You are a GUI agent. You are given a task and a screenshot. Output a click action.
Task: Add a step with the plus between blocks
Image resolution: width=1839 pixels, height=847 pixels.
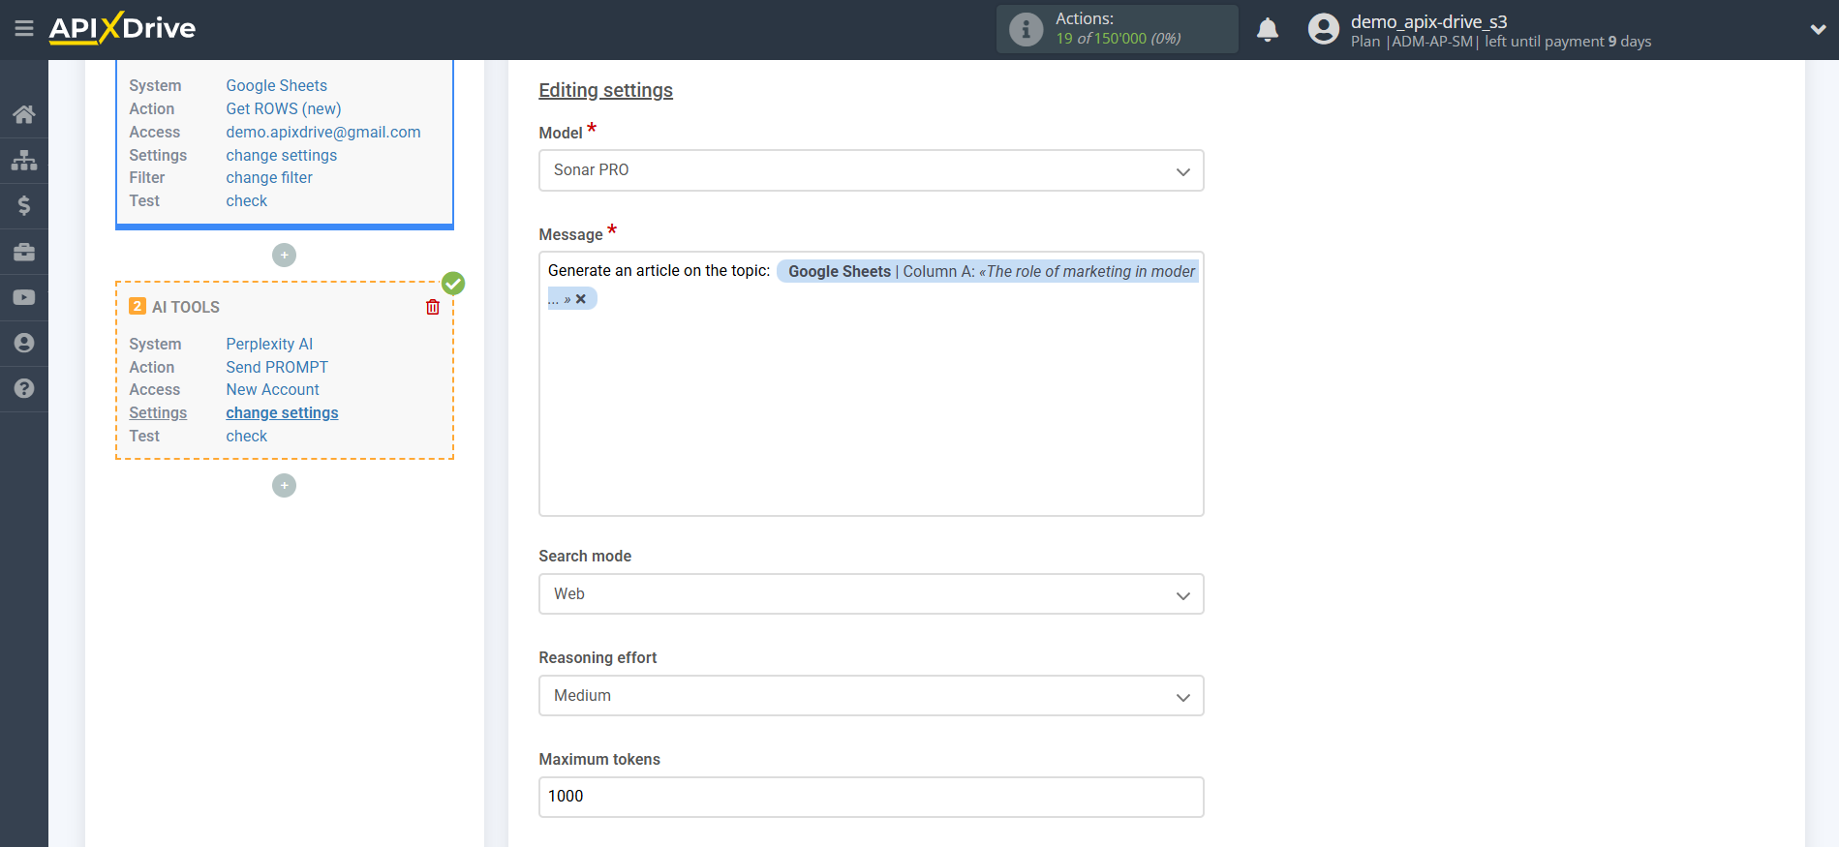coord(284,255)
